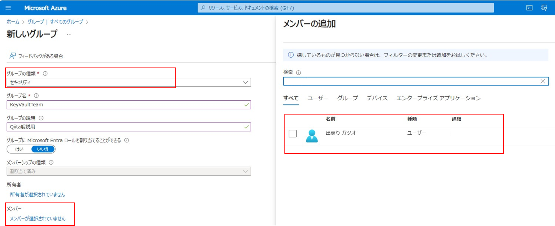Switch to the デバイス tab

[x=377, y=98]
